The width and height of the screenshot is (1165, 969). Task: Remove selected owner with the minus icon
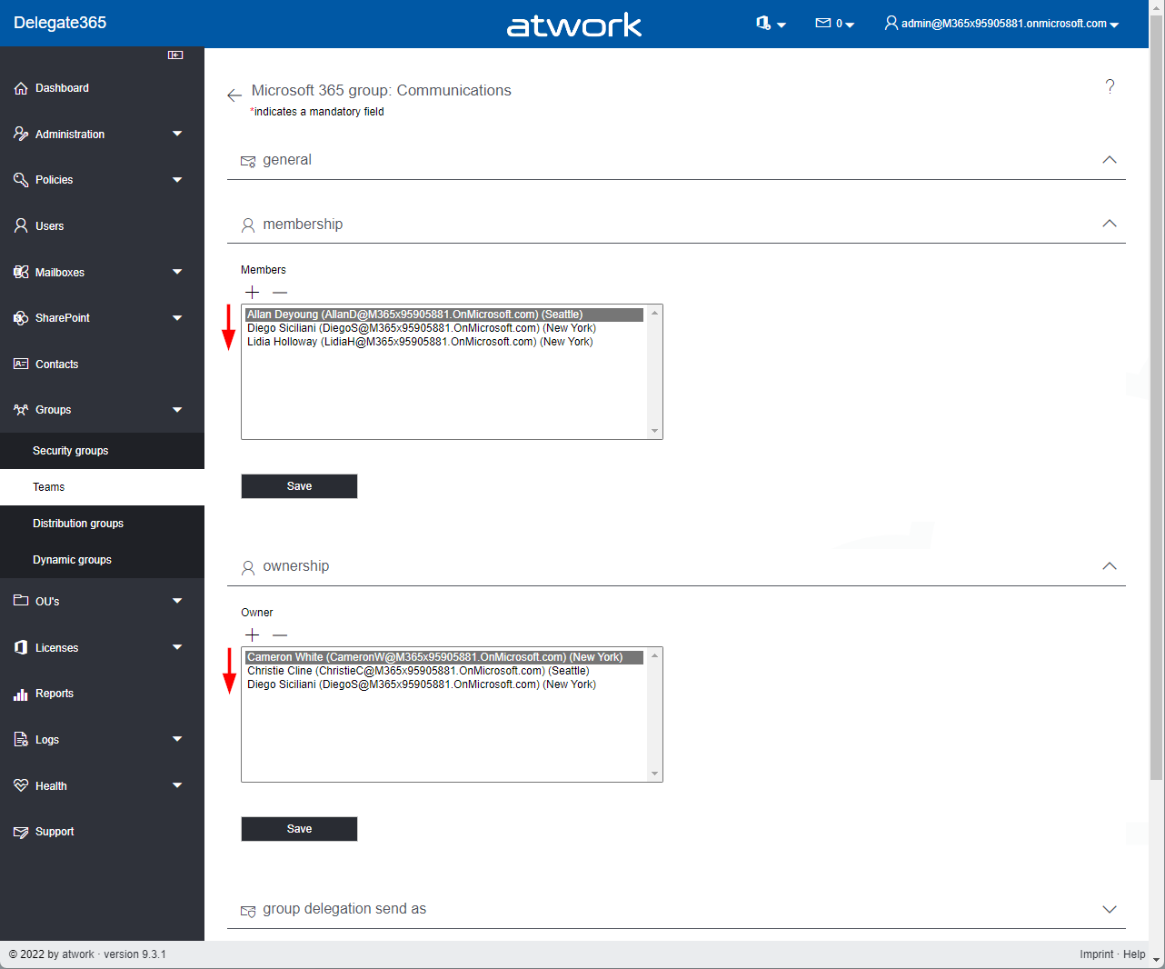point(280,634)
